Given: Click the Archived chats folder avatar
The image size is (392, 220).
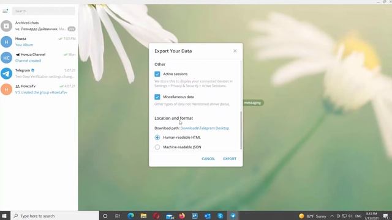Looking at the screenshot, I should tap(6, 26).
